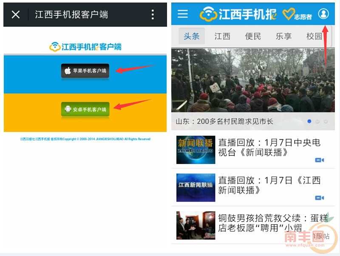340x256 pixels.
Task: Close the 江西手机报客户端 page with X
Action: click(x=16, y=15)
